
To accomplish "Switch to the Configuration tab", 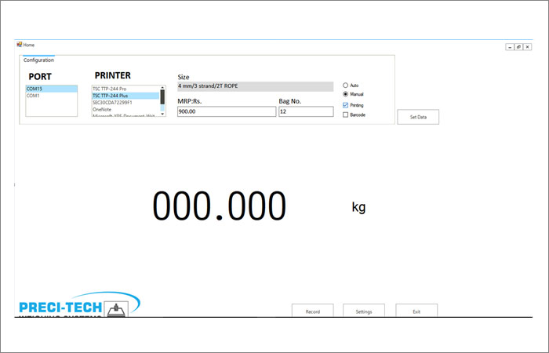I will pos(38,60).
